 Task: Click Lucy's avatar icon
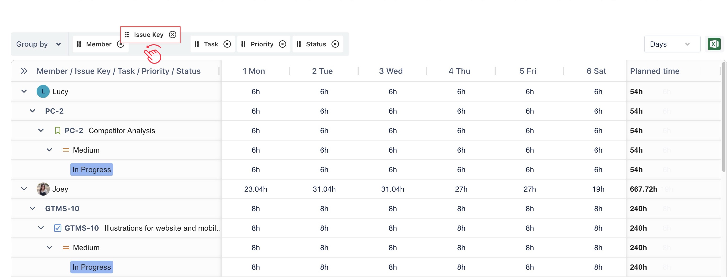coord(43,91)
